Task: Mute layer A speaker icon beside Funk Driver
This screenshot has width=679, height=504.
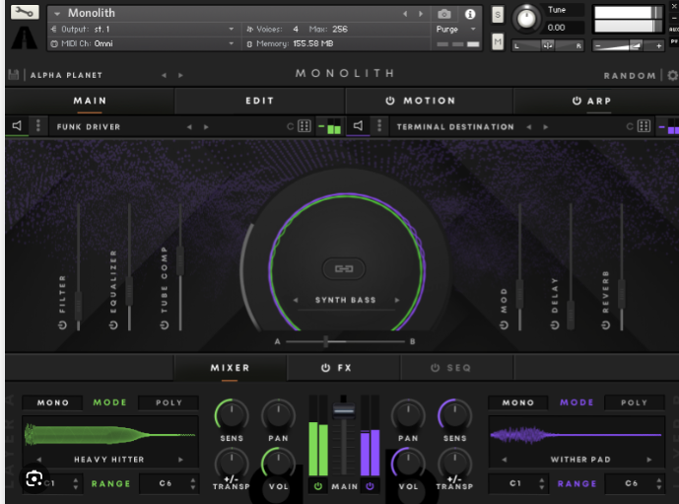Action: pos(17,126)
